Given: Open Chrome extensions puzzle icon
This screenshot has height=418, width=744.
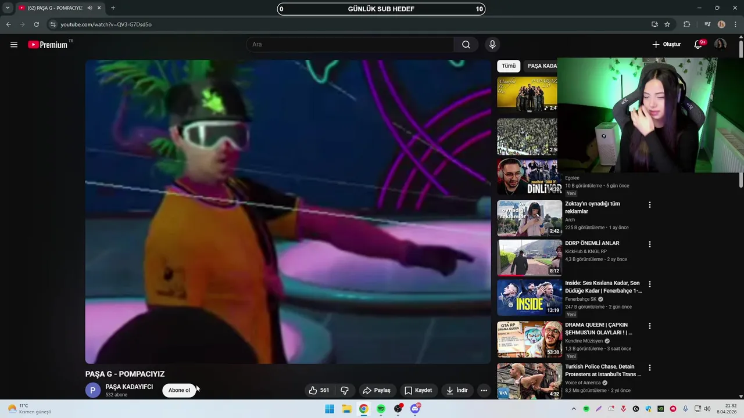Looking at the screenshot, I should coord(687,24).
